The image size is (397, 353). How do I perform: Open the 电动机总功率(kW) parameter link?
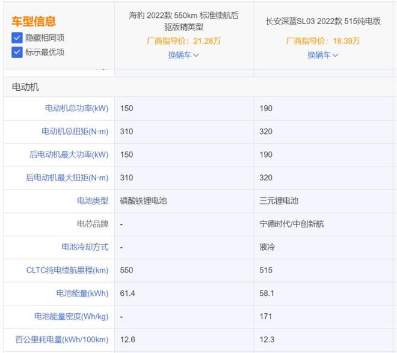[x=77, y=108]
